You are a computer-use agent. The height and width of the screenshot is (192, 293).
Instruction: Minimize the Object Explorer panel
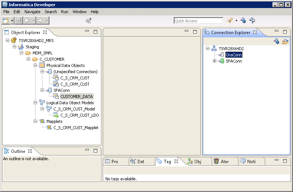[x=87, y=31]
